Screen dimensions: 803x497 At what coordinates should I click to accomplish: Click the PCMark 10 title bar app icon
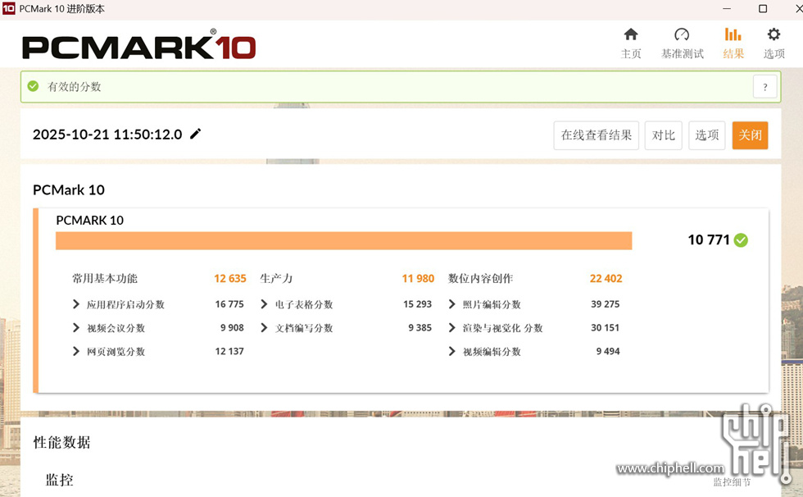pos(9,9)
